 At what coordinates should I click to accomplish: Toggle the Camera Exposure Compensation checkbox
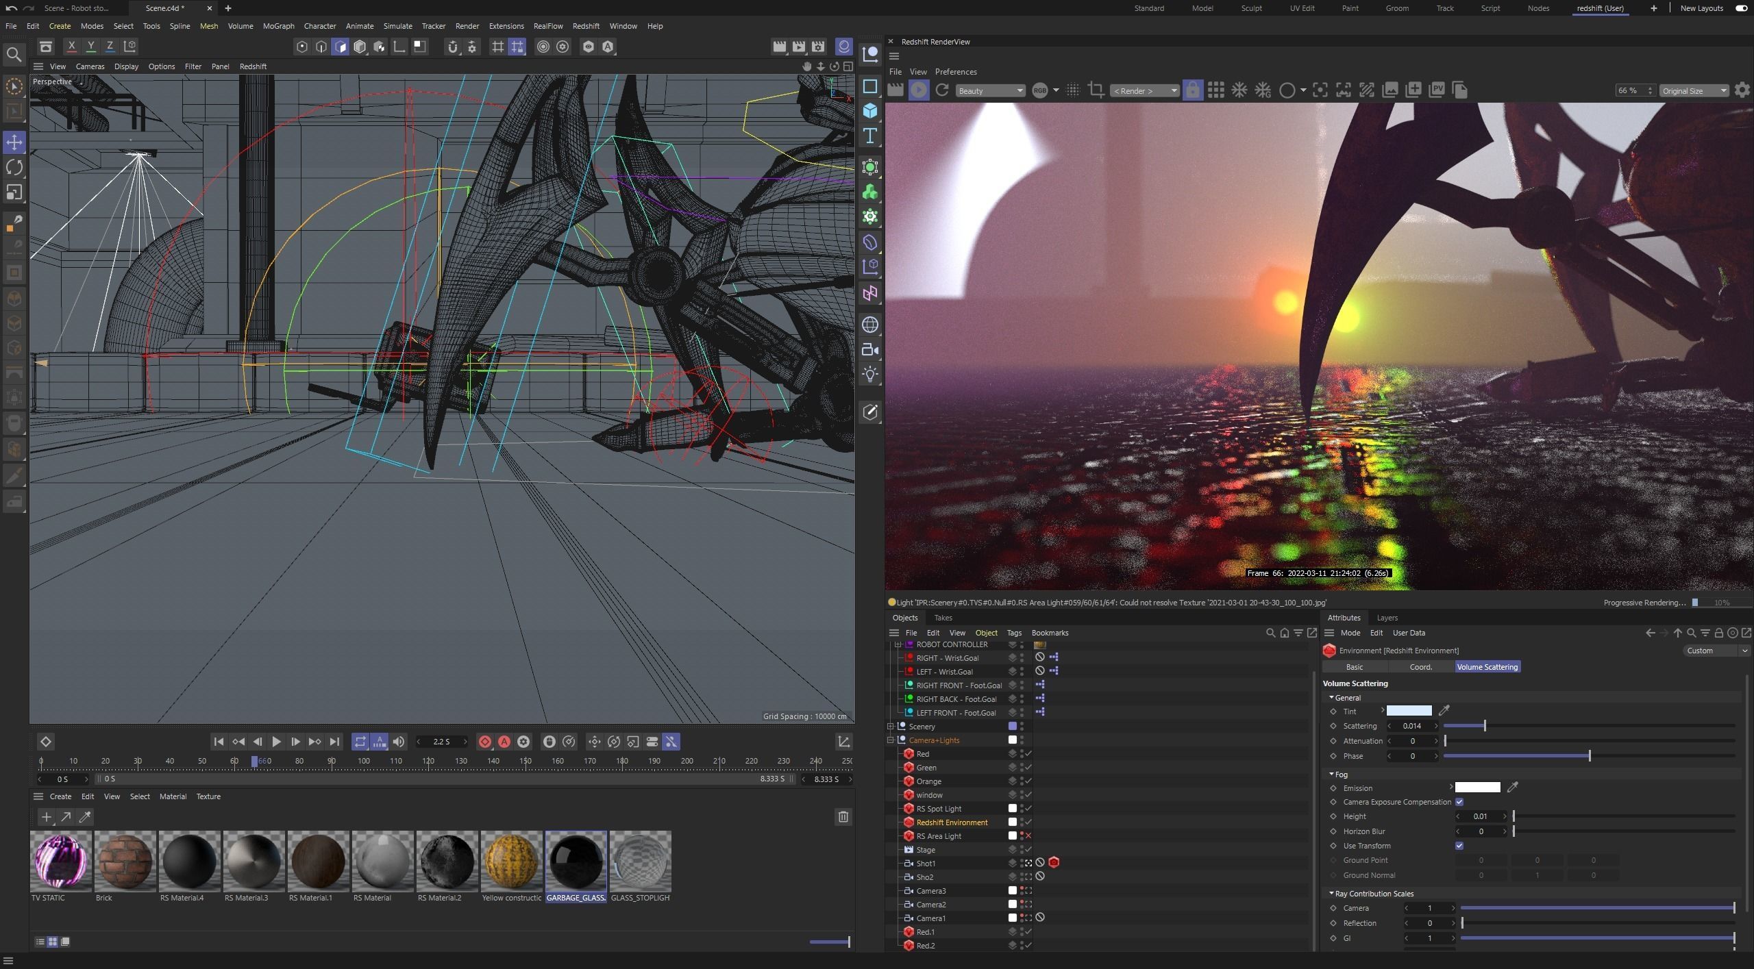click(1459, 802)
